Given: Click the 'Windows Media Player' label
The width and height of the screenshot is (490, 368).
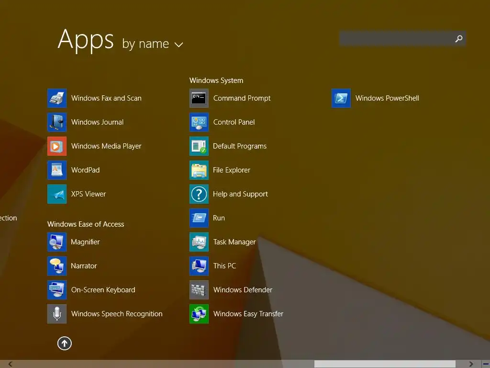Looking at the screenshot, I should [x=106, y=146].
